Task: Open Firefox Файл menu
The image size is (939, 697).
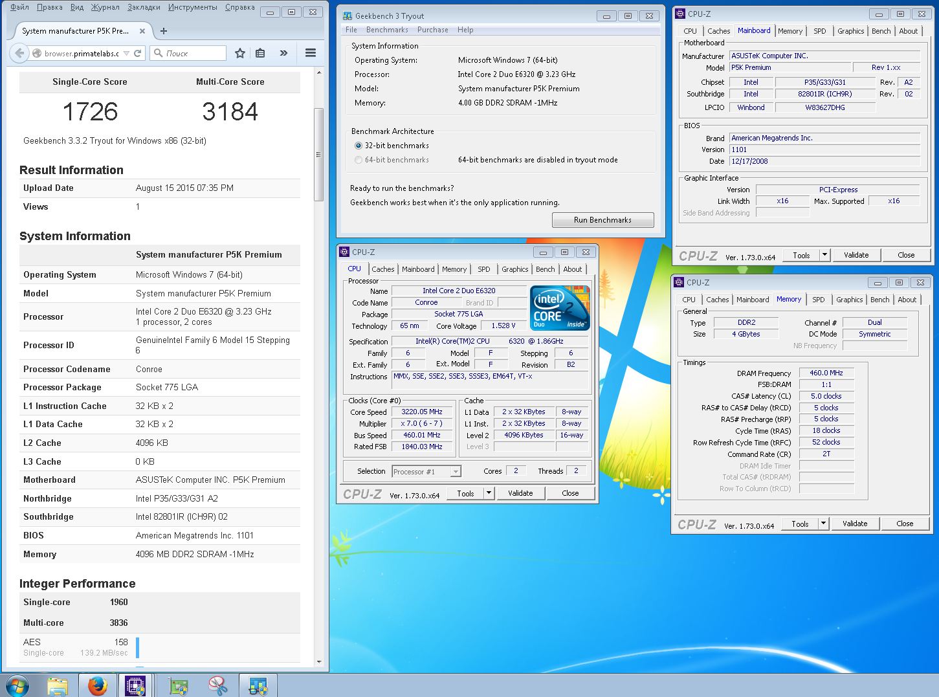Action: pyautogui.click(x=19, y=7)
